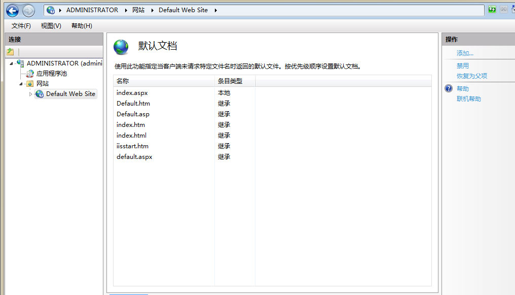
Task: Click the create connection icon in 连接 panel
Action: click(x=10, y=52)
